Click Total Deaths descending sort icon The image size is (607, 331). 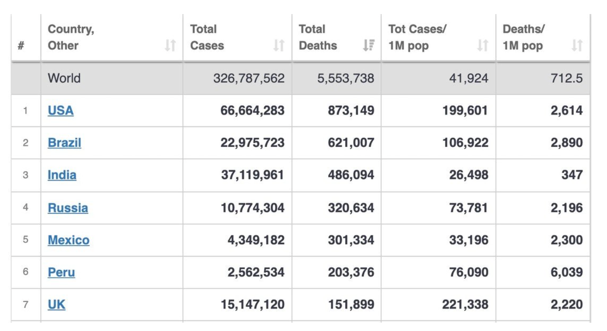click(x=368, y=45)
